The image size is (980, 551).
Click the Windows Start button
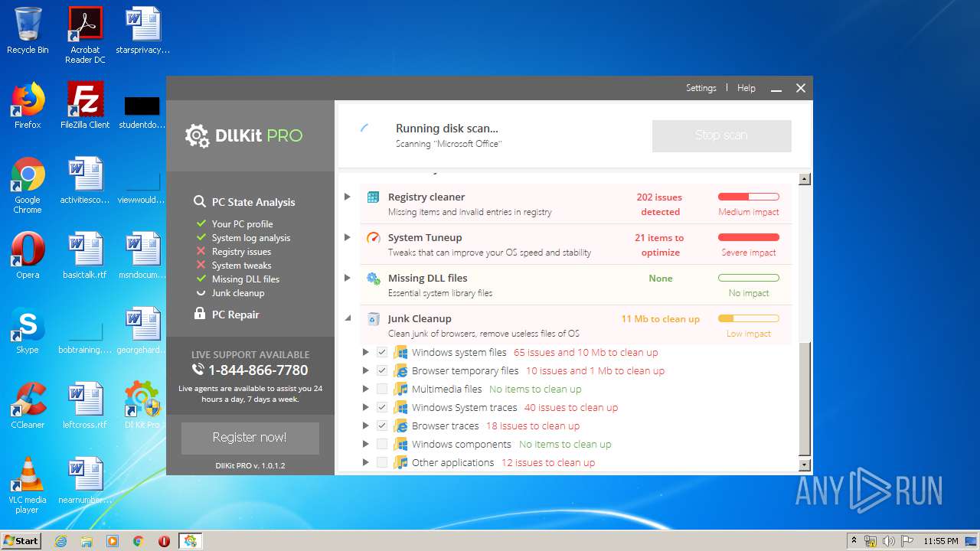[x=21, y=541]
